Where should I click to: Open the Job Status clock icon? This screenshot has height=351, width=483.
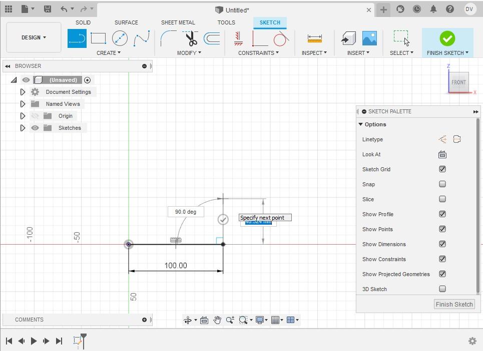pos(417,9)
